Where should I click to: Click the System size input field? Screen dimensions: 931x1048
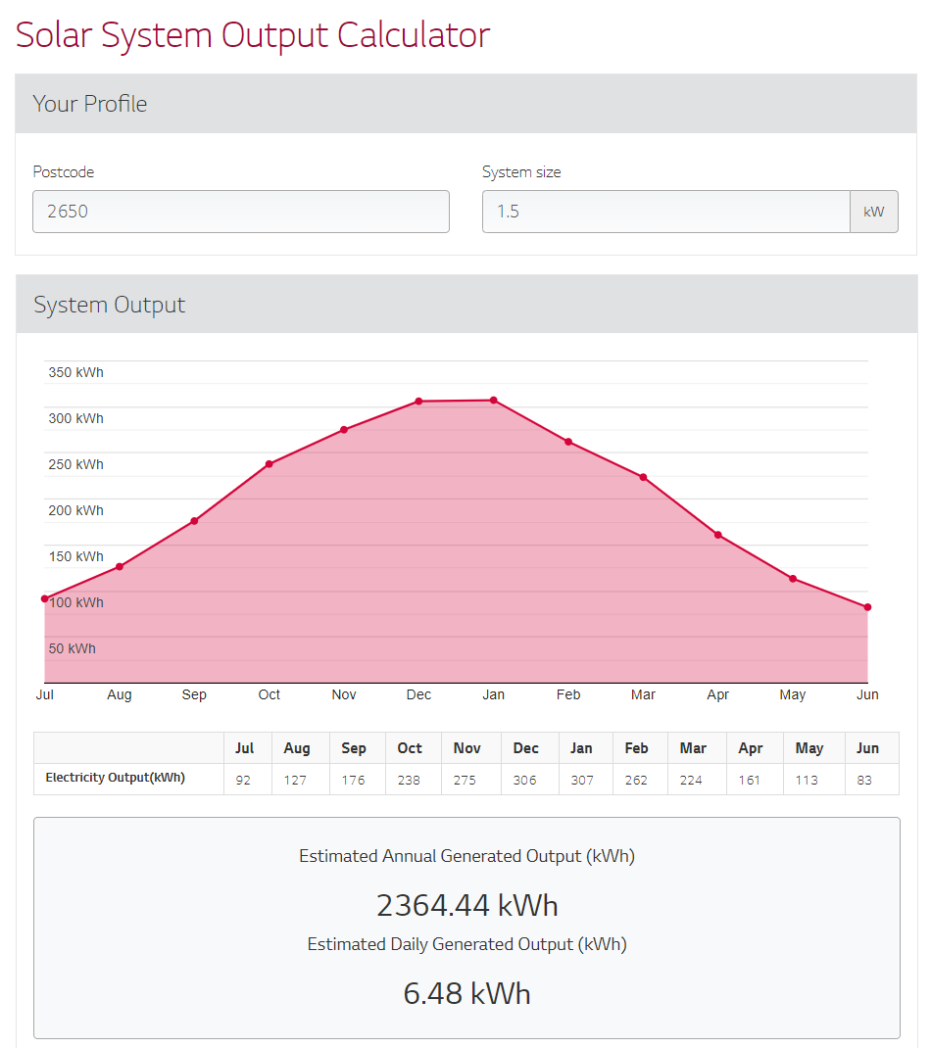[665, 212]
